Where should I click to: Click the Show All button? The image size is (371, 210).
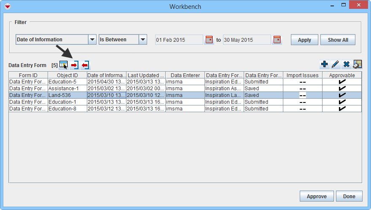(338, 40)
